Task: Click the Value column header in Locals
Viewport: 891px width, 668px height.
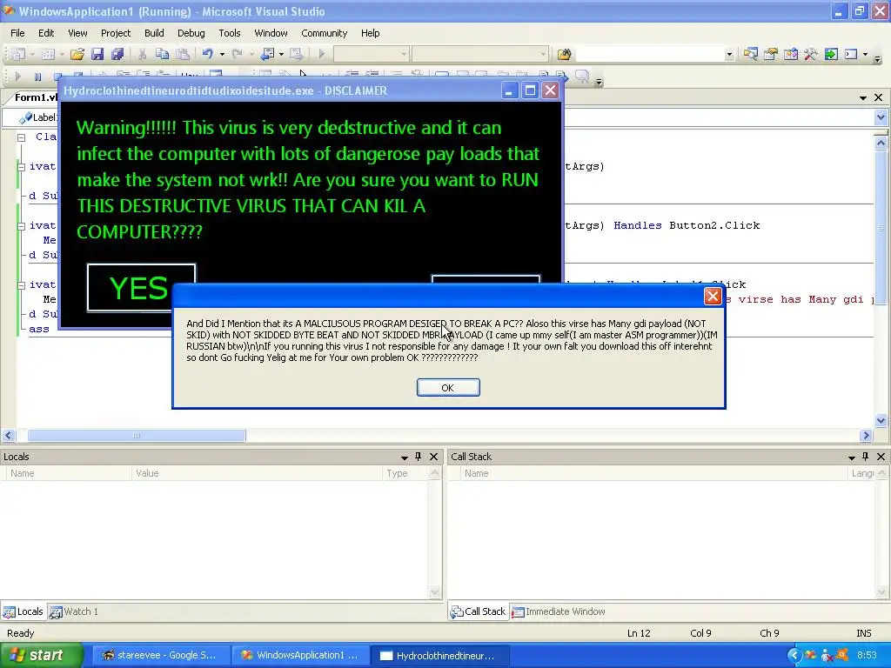Action: pyautogui.click(x=257, y=473)
